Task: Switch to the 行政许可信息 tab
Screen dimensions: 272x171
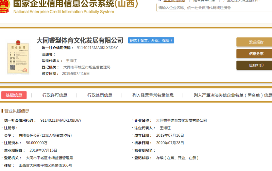Action: pyautogui.click(x=55, y=95)
